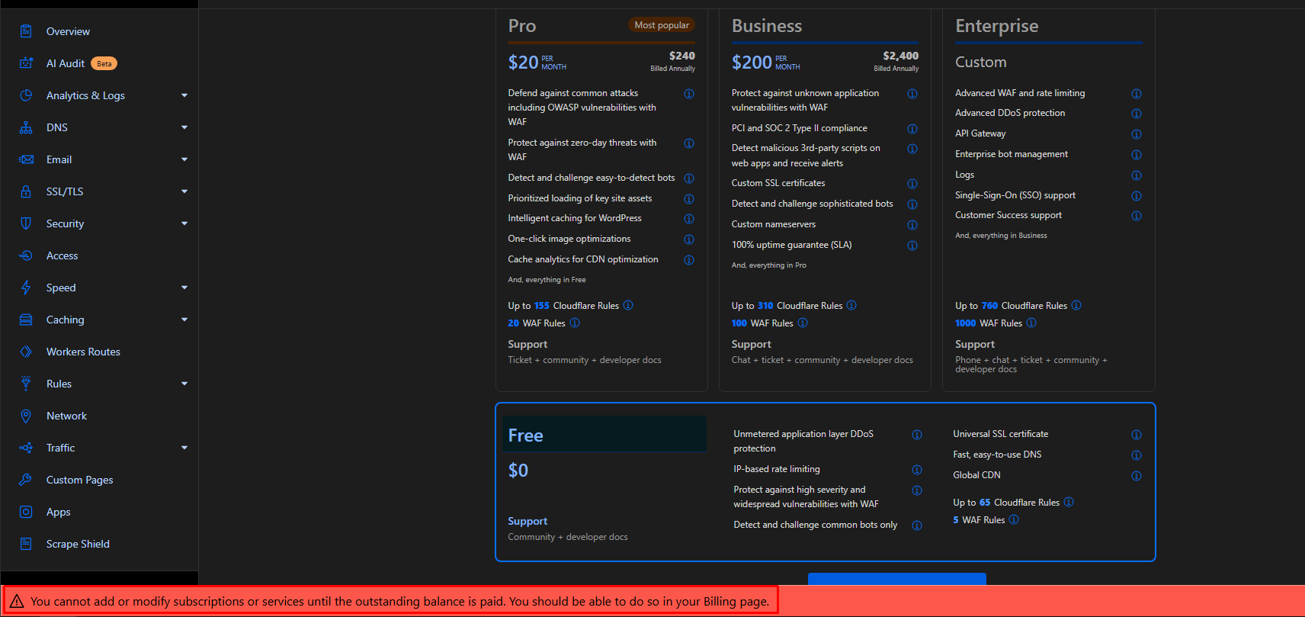Image resolution: width=1305 pixels, height=617 pixels.
Task: Expand the Security menu arrow
Action: click(x=184, y=223)
